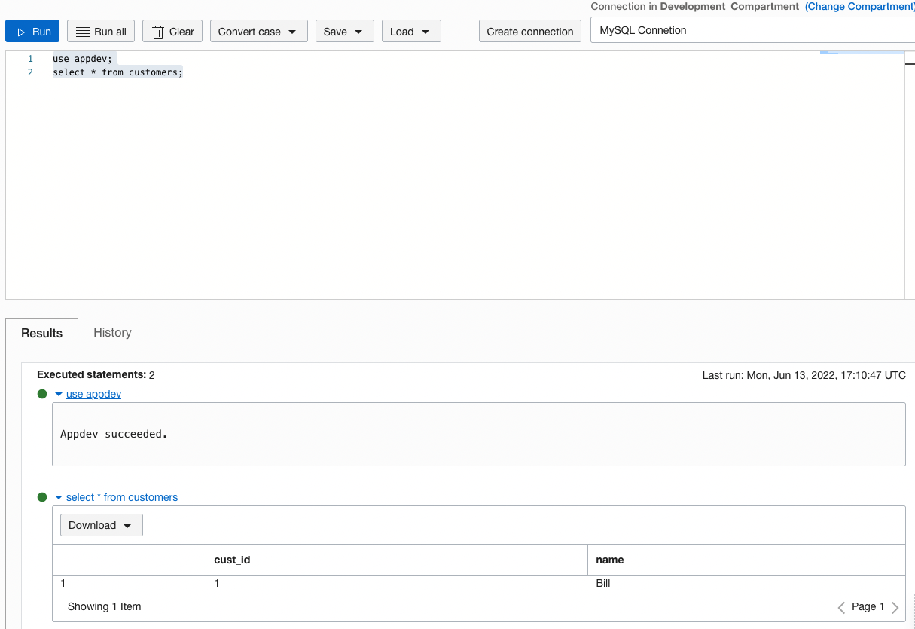Collapse the use appdev result section
This screenshot has height=629, width=915.
(x=59, y=393)
